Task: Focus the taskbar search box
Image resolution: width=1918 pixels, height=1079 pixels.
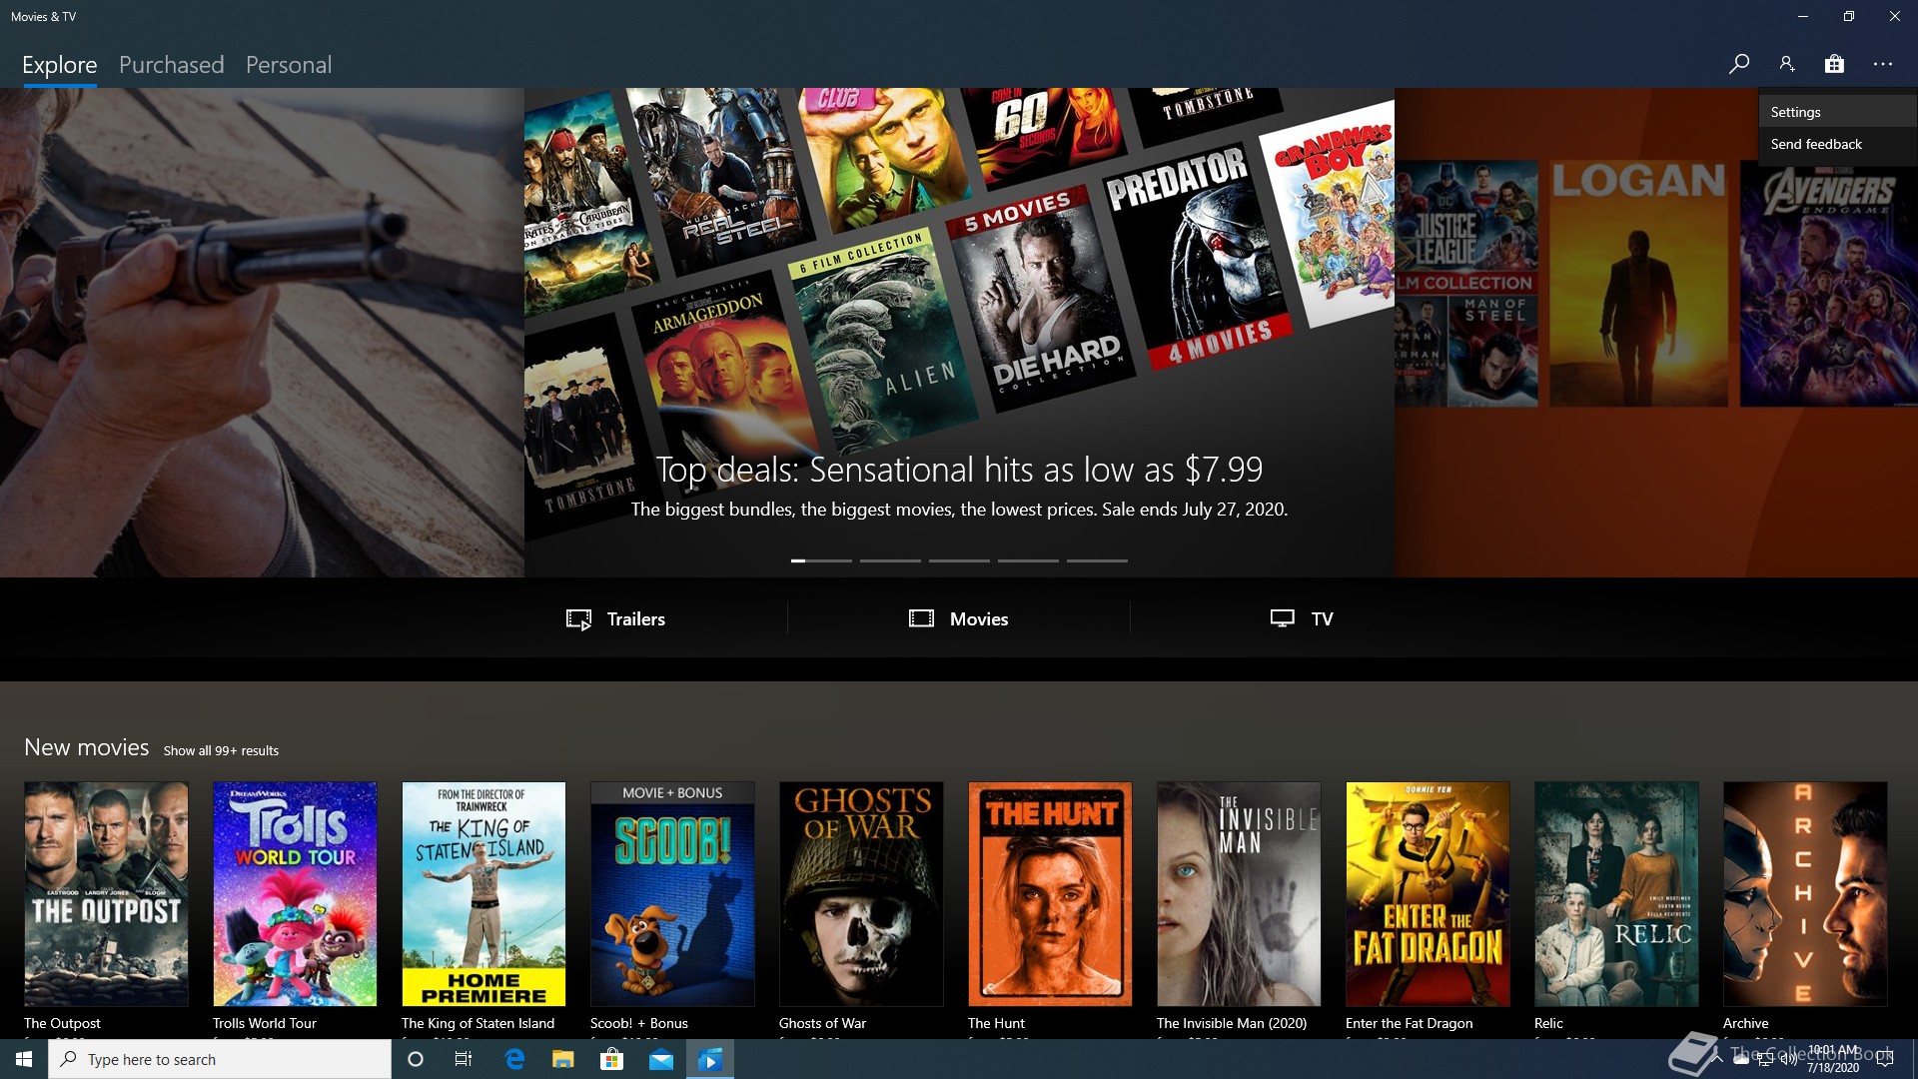Action: click(220, 1059)
